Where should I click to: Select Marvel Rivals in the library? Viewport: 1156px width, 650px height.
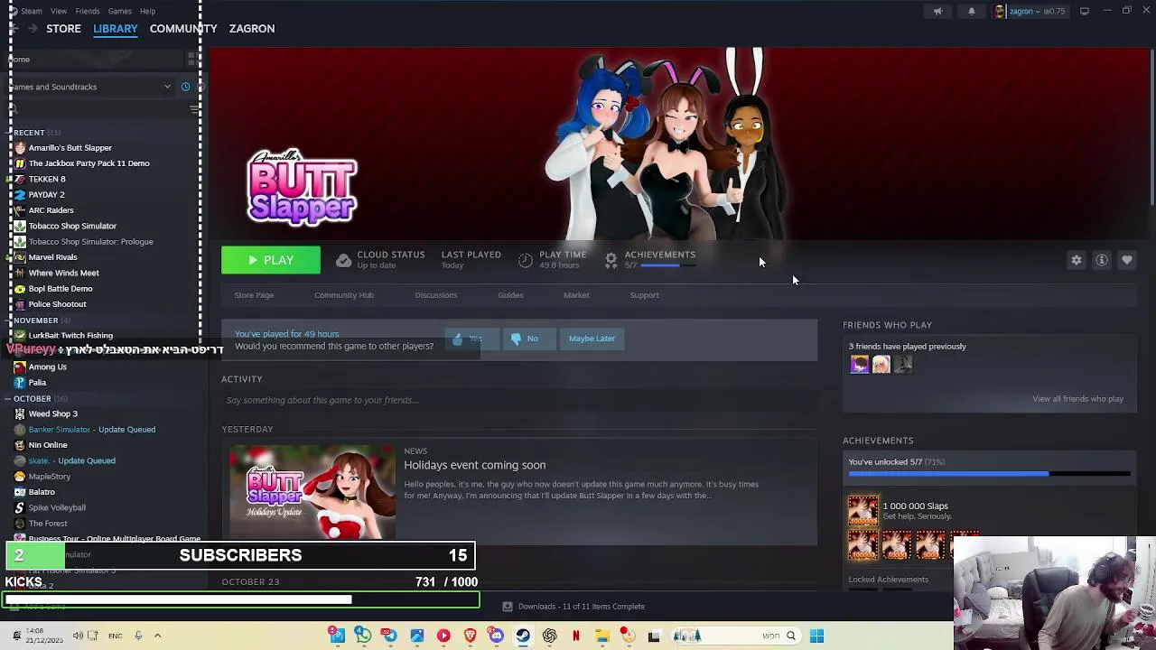(x=52, y=257)
